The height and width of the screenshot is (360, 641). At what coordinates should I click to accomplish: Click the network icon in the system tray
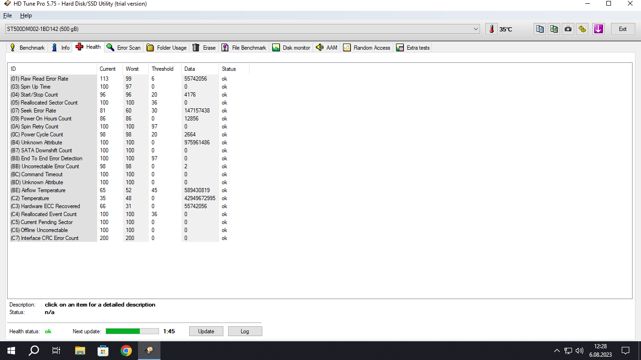click(x=568, y=351)
